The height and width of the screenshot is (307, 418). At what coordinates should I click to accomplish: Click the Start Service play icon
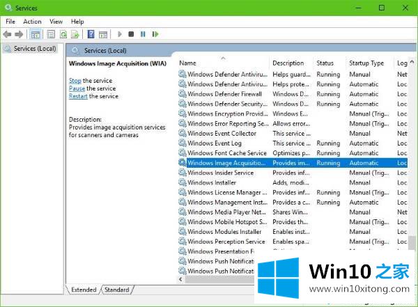[119, 34]
